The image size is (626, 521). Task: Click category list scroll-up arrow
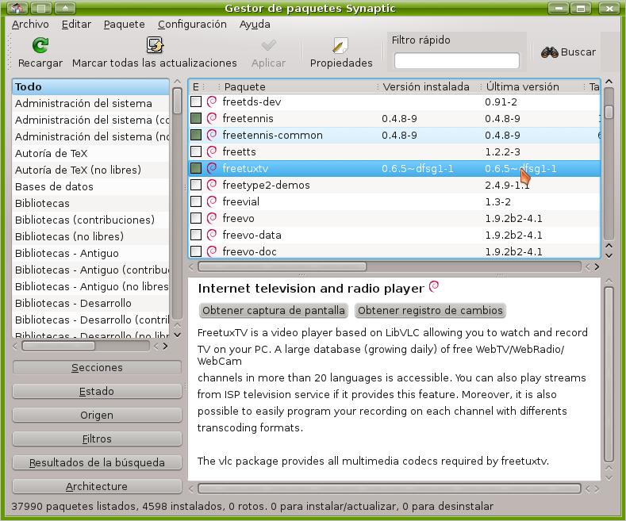pos(177,82)
